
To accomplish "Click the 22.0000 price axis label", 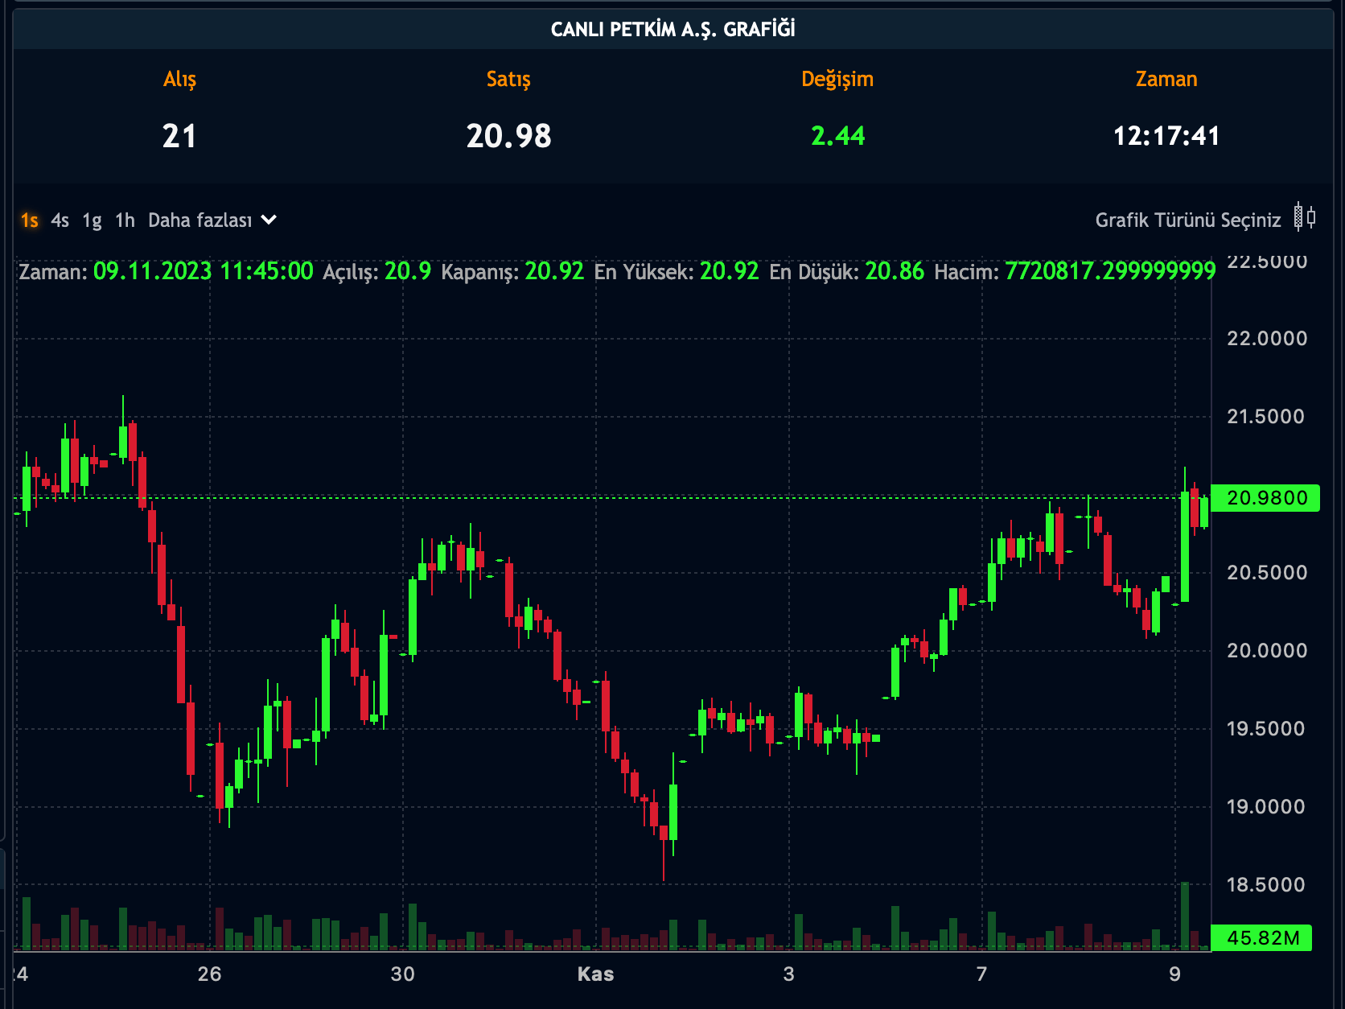I will pos(1267,339).
